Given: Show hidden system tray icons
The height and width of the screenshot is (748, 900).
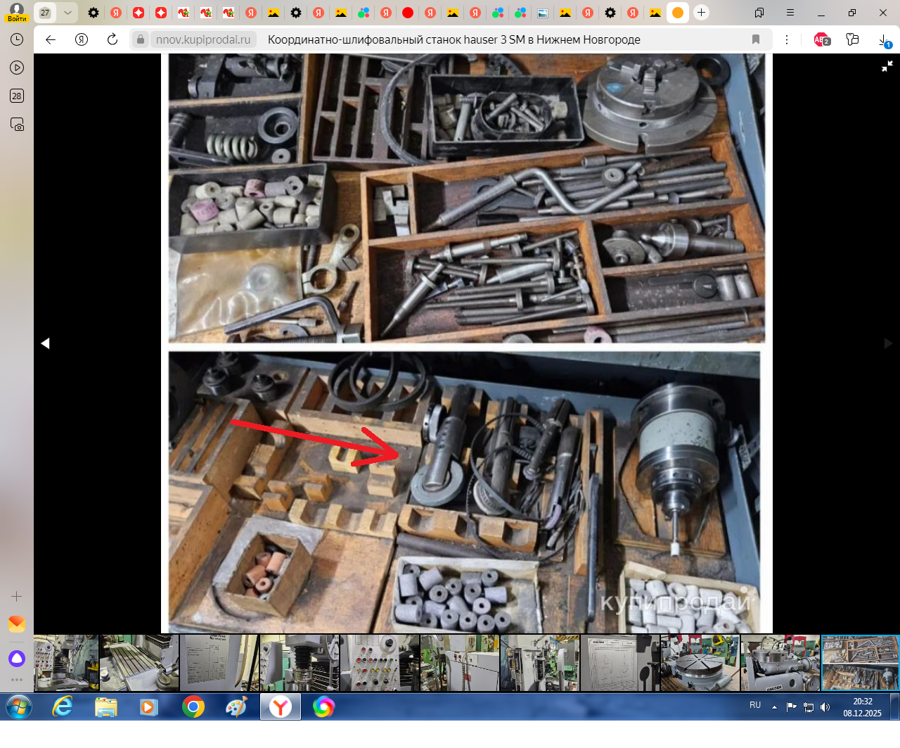Looking at the screenshot, I should tap(774, 707).
